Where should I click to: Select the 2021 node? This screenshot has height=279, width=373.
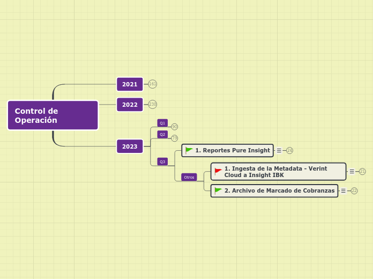tap(130, 84)
